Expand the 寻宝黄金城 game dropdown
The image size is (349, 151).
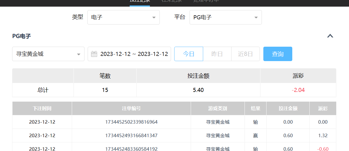48,54
